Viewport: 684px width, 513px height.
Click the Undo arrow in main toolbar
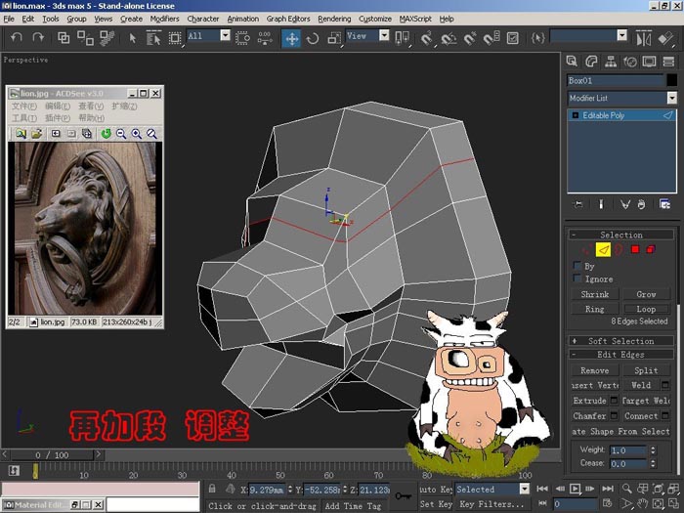[17, 38]
